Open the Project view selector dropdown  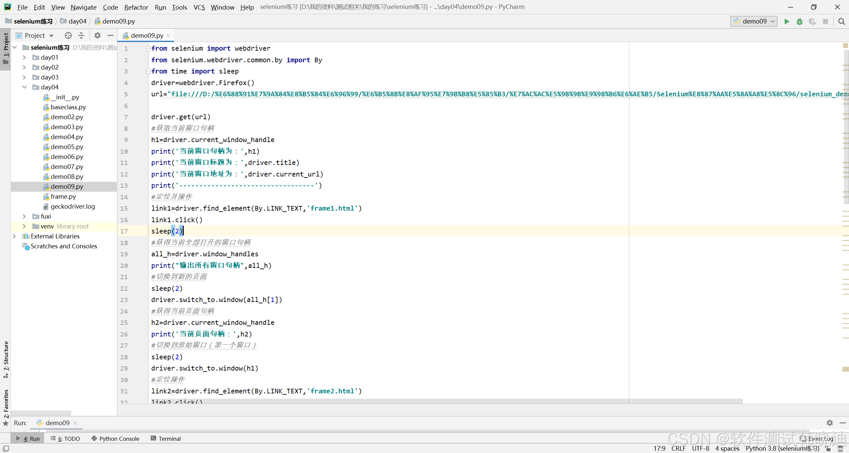35,35
